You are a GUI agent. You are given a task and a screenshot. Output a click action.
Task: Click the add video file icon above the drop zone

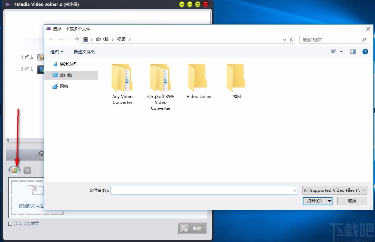click(x=14, y=170)
